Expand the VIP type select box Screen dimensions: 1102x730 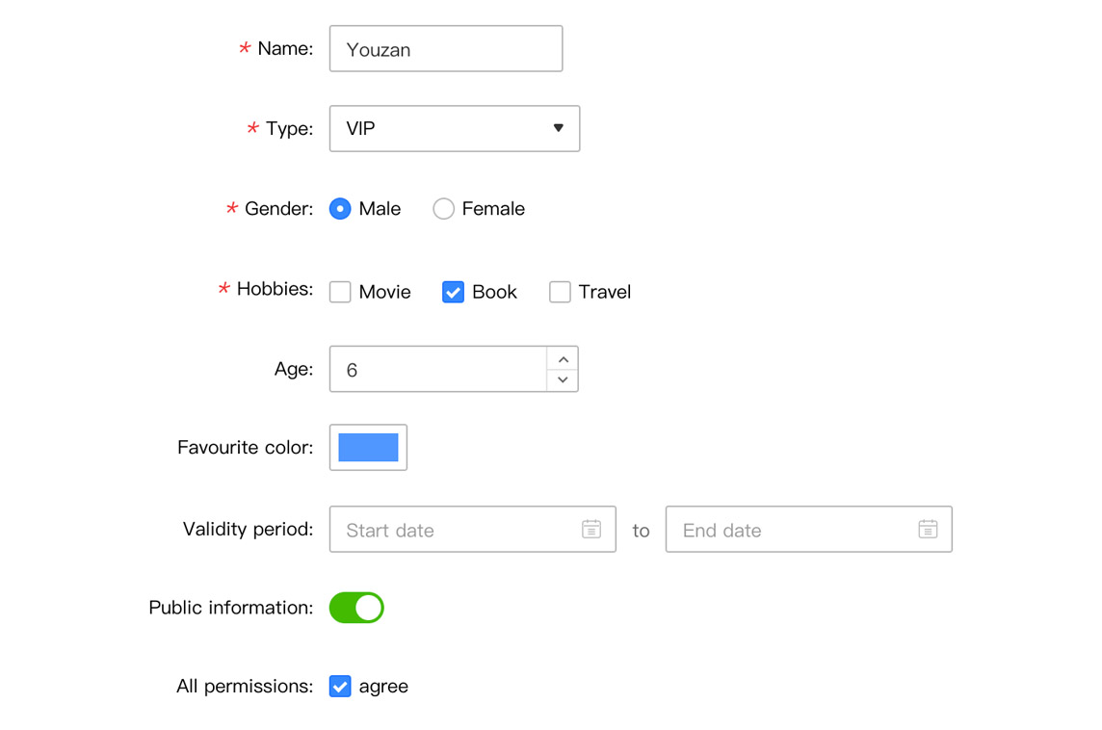tap(455, 129)
